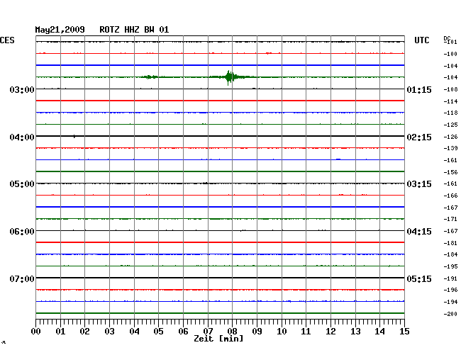The image size is (461, 350).
Task: Select the 05:00 local time label
Action: point(22,184)
